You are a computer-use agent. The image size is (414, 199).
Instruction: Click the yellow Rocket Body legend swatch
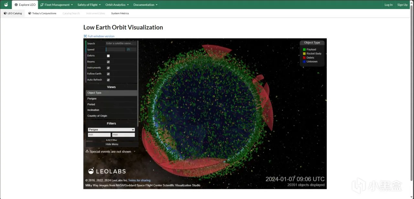coord(304,54)
